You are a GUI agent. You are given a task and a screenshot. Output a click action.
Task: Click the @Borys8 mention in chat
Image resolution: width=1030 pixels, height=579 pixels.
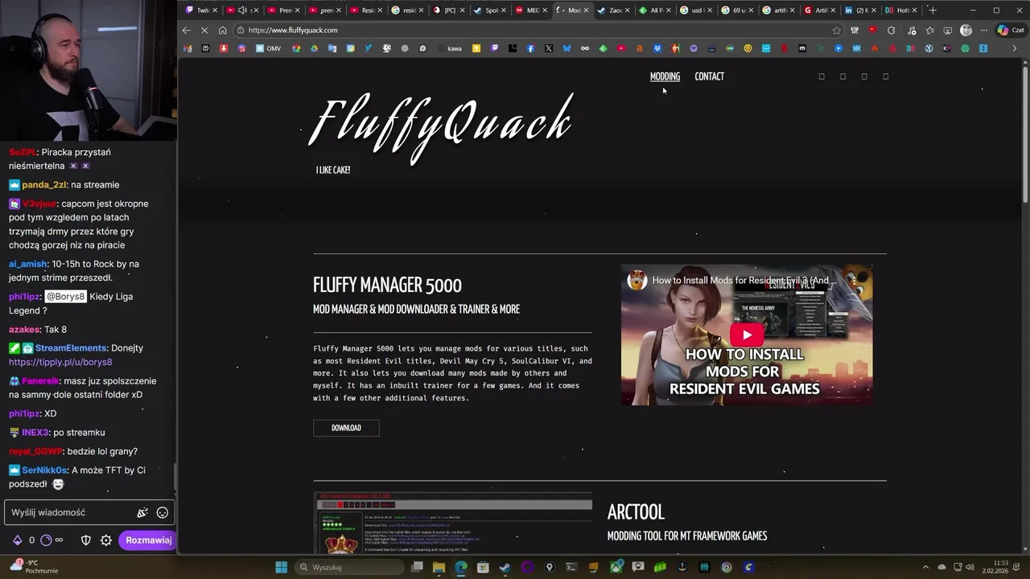(65, 296)
